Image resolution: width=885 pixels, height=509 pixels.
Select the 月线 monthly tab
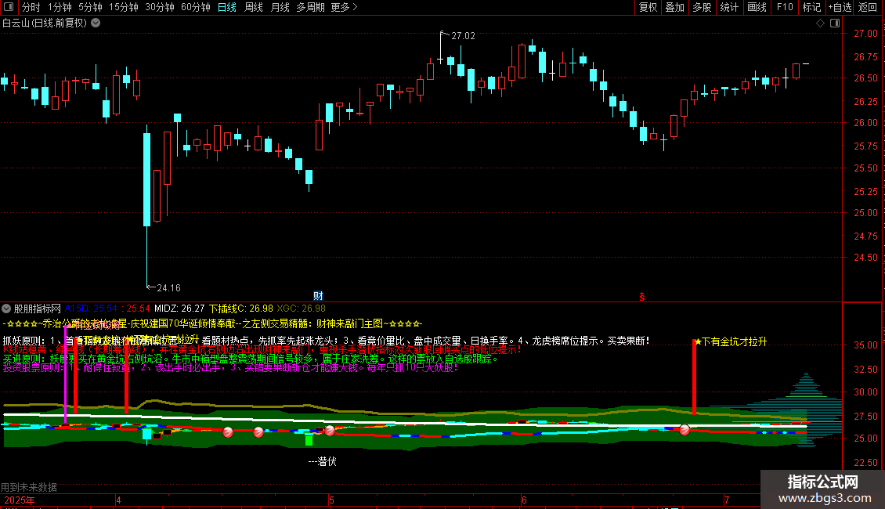(x=280, y=7)
